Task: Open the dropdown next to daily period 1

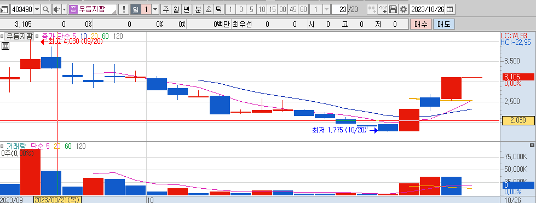Action: (155, 9)
